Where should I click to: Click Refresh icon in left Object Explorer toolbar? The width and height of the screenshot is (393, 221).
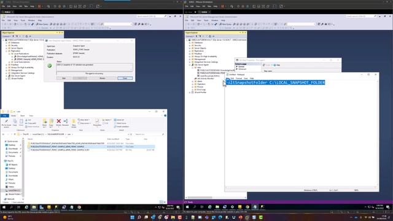coord(26,36)
